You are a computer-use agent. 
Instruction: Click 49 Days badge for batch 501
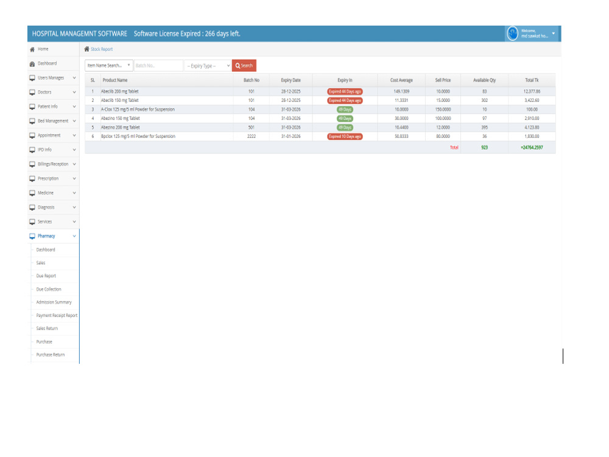[x=345, y=127]
